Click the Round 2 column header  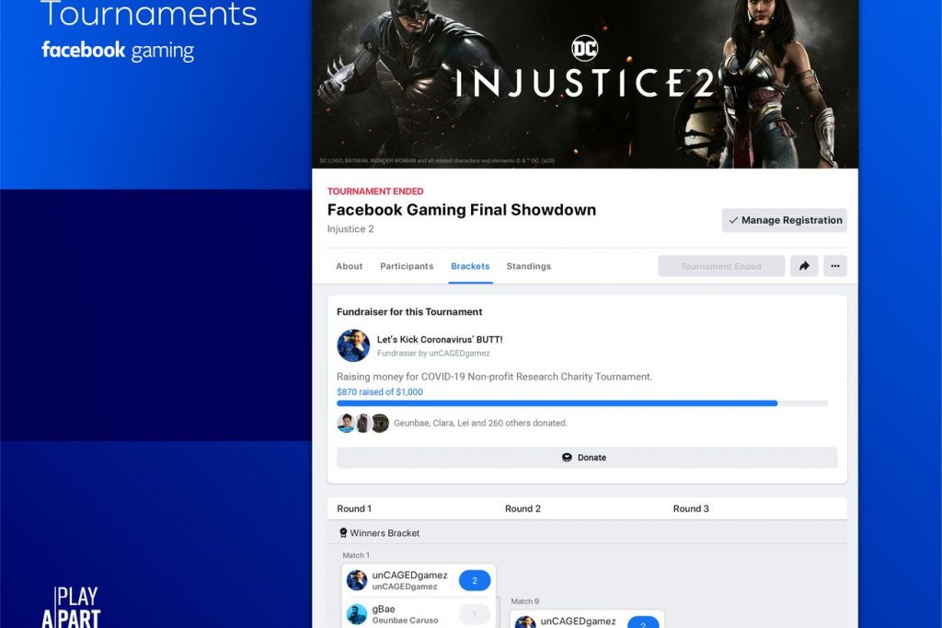coord(523,508)
